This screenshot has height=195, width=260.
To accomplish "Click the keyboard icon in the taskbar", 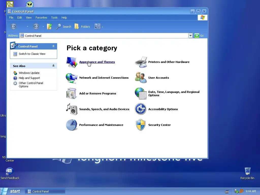I will coord(227,191).
